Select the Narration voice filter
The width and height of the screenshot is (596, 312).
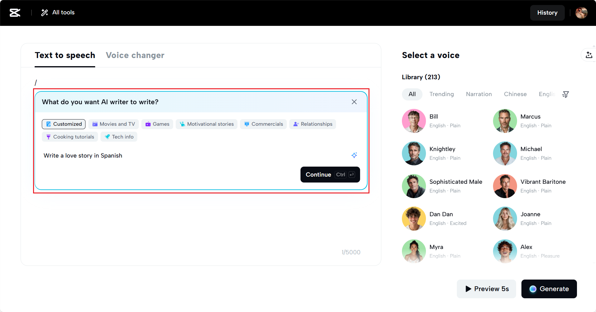click(x=479, y=94)
